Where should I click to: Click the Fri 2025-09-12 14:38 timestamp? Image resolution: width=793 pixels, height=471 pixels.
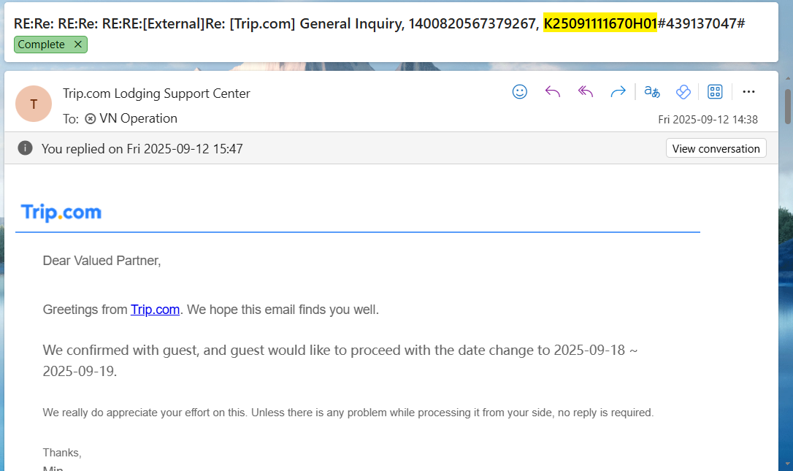708,120
